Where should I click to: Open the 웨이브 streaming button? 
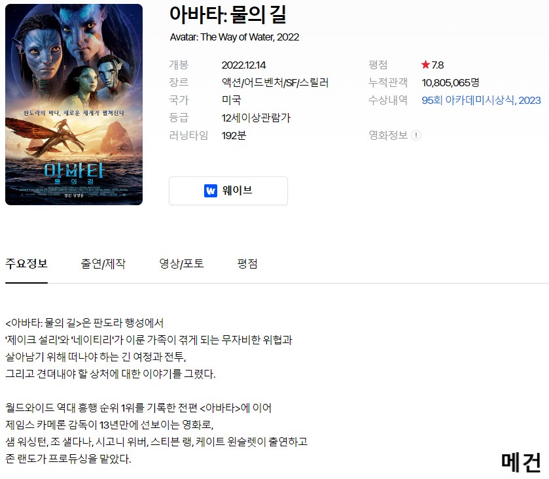tap(228, 191)
